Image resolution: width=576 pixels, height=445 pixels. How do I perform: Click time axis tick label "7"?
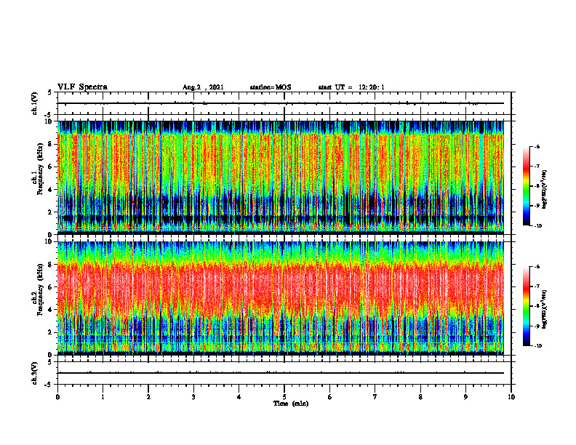[x=375, y=397]
